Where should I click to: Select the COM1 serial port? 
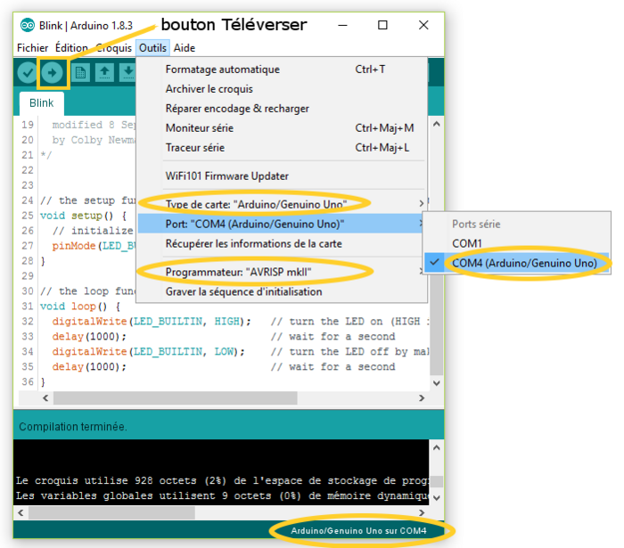pos(516,243)
